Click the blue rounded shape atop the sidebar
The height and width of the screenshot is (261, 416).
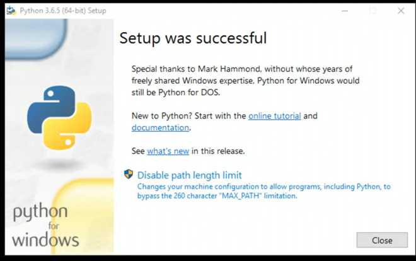point(37,38)
